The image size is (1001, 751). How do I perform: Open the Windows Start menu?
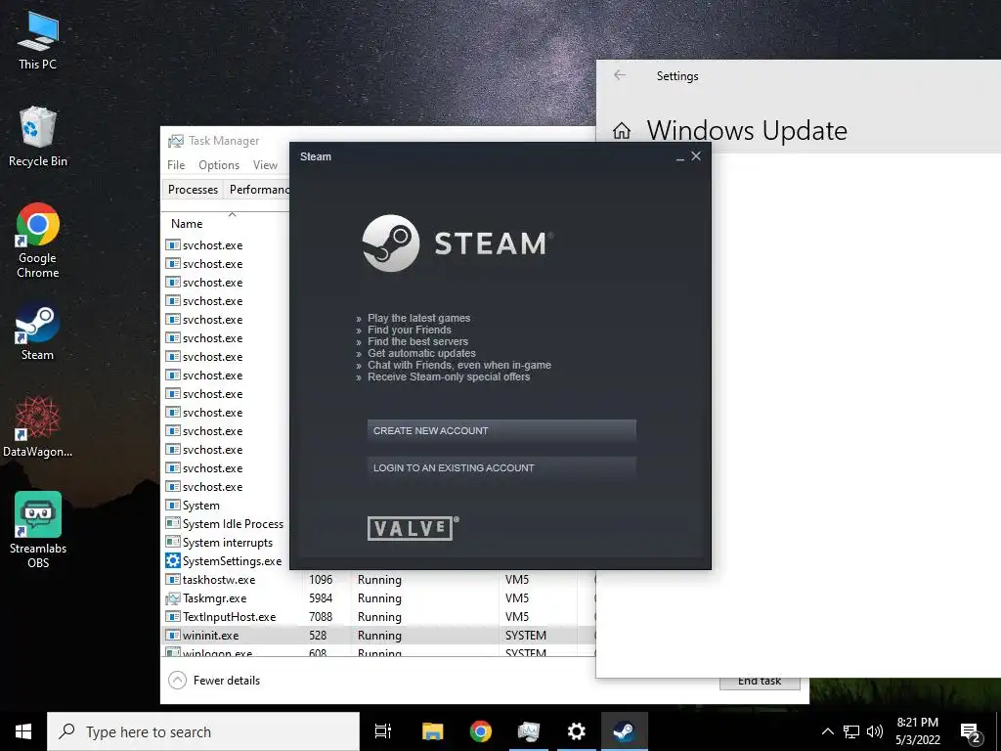tap(23, 731)
